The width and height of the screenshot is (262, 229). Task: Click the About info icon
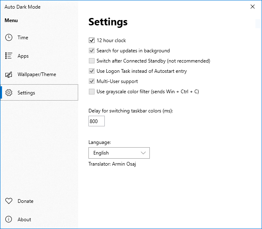click(x=9, y=220)
